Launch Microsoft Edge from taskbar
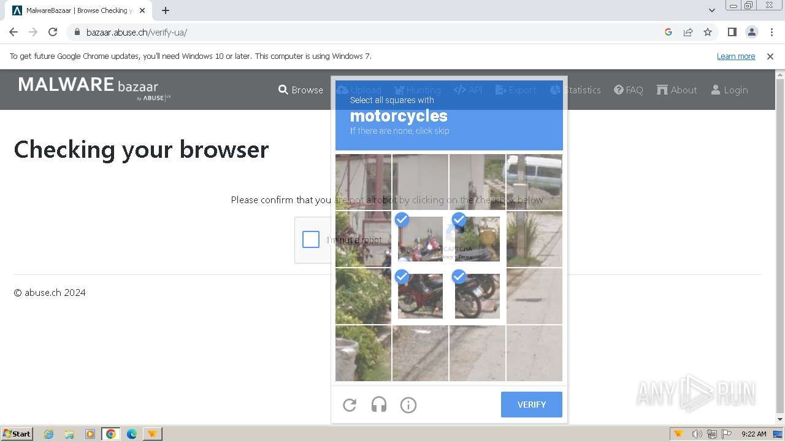This screenshot has width=785, height=442. tap(132, 433)
